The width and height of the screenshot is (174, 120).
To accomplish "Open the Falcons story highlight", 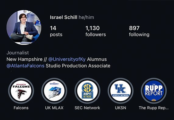I will (x=21, y=91).
